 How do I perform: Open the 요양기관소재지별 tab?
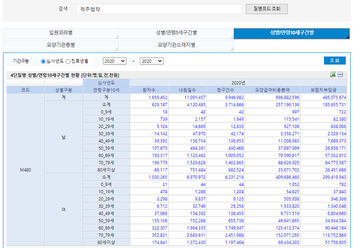pyautogui.click(x=176, y=45)
